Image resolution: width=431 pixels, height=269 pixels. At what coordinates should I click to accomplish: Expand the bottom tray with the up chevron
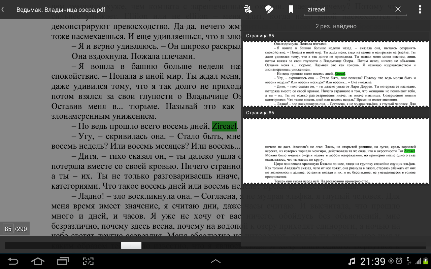[215, 261]
